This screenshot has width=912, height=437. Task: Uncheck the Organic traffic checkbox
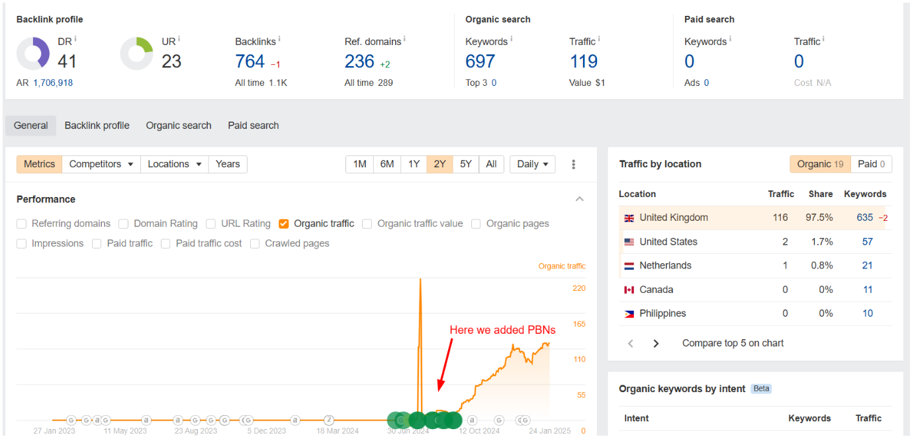click(284, 224)
